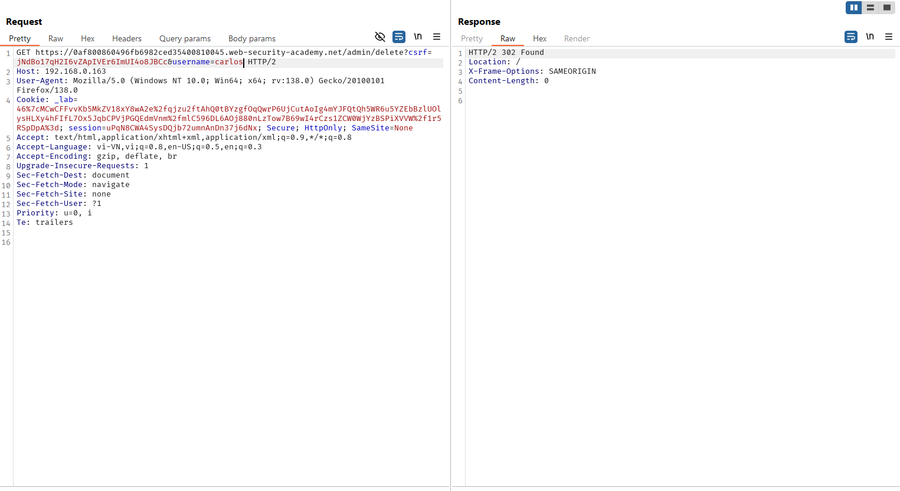Open the Request Headers tab
900x491 pixels.
click(x=127, y=38)
